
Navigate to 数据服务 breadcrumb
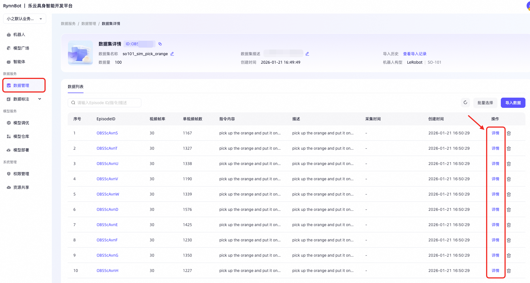point(68,23)
